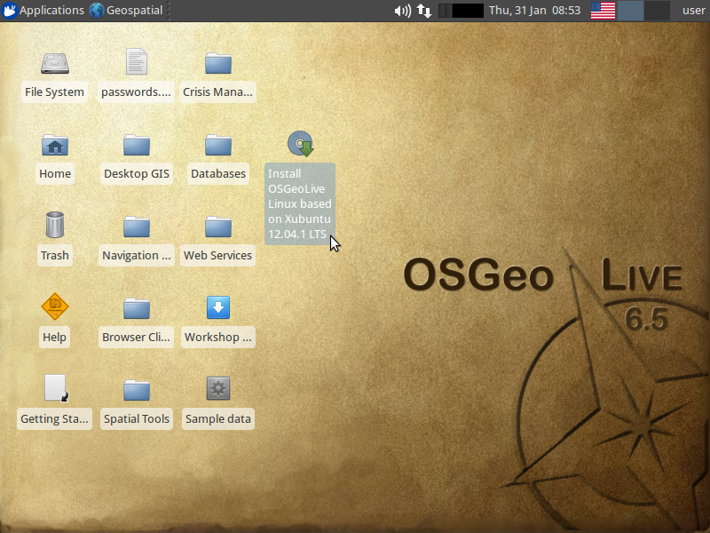Click the 'Install OSGeoLive' icon label
Screen dimensions: 710x533
coord(300,204)
